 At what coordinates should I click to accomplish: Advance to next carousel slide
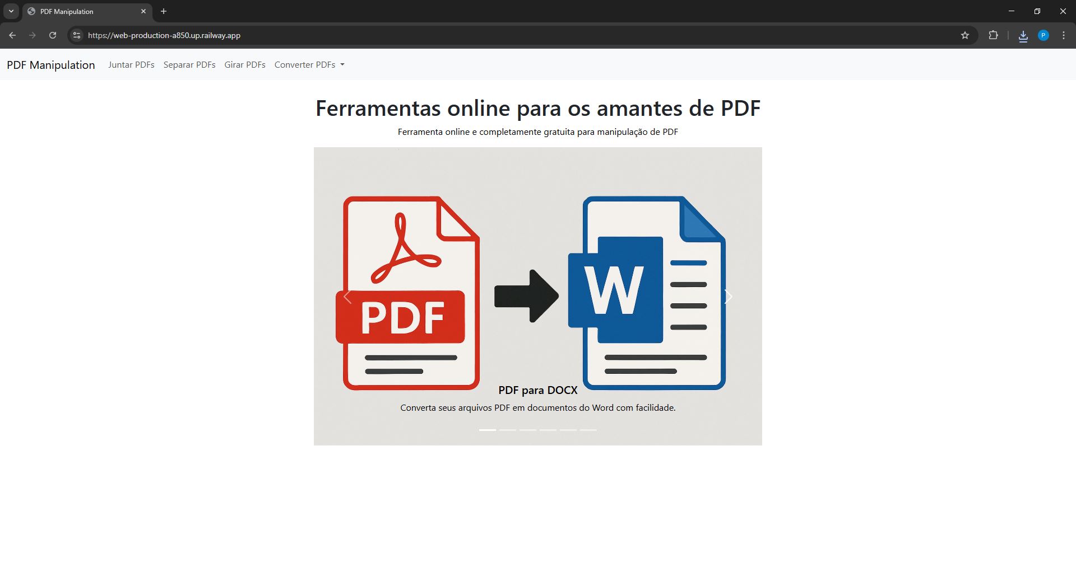coord(729,297)
